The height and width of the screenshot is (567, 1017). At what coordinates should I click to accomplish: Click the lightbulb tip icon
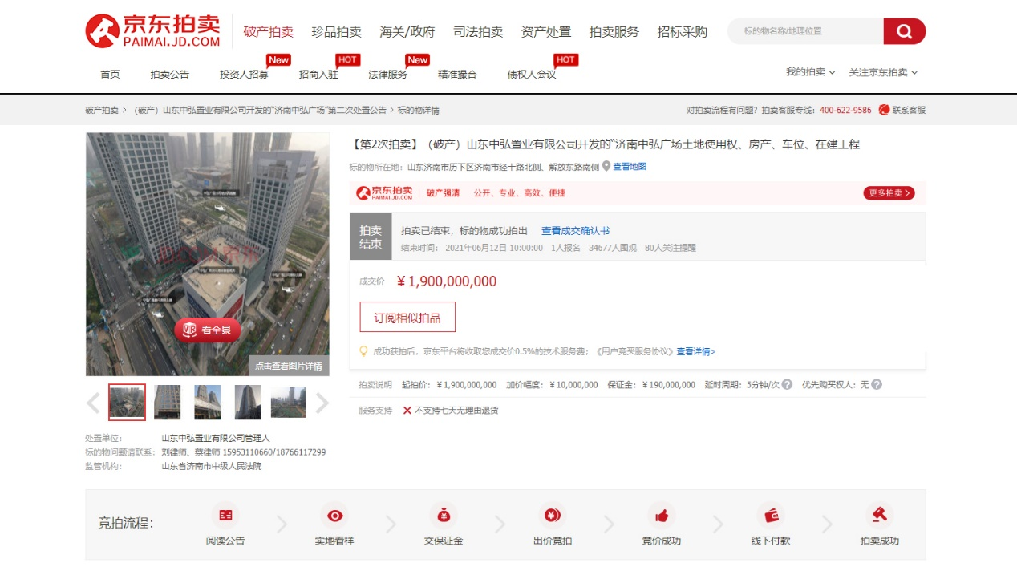coord(363,351)
